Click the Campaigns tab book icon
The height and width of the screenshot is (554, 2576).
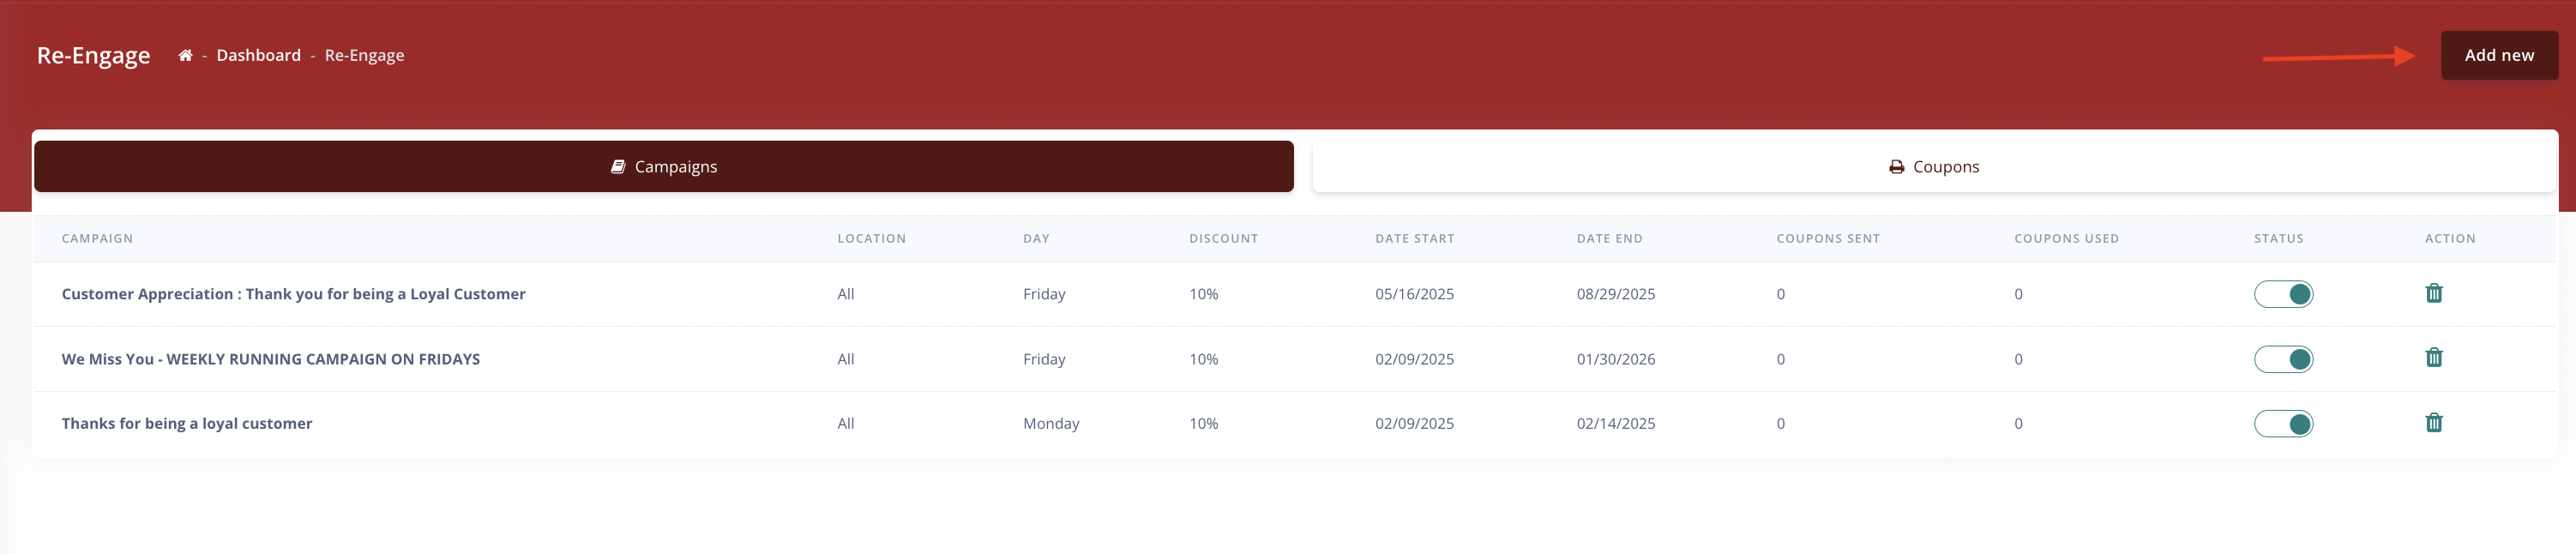618,167
